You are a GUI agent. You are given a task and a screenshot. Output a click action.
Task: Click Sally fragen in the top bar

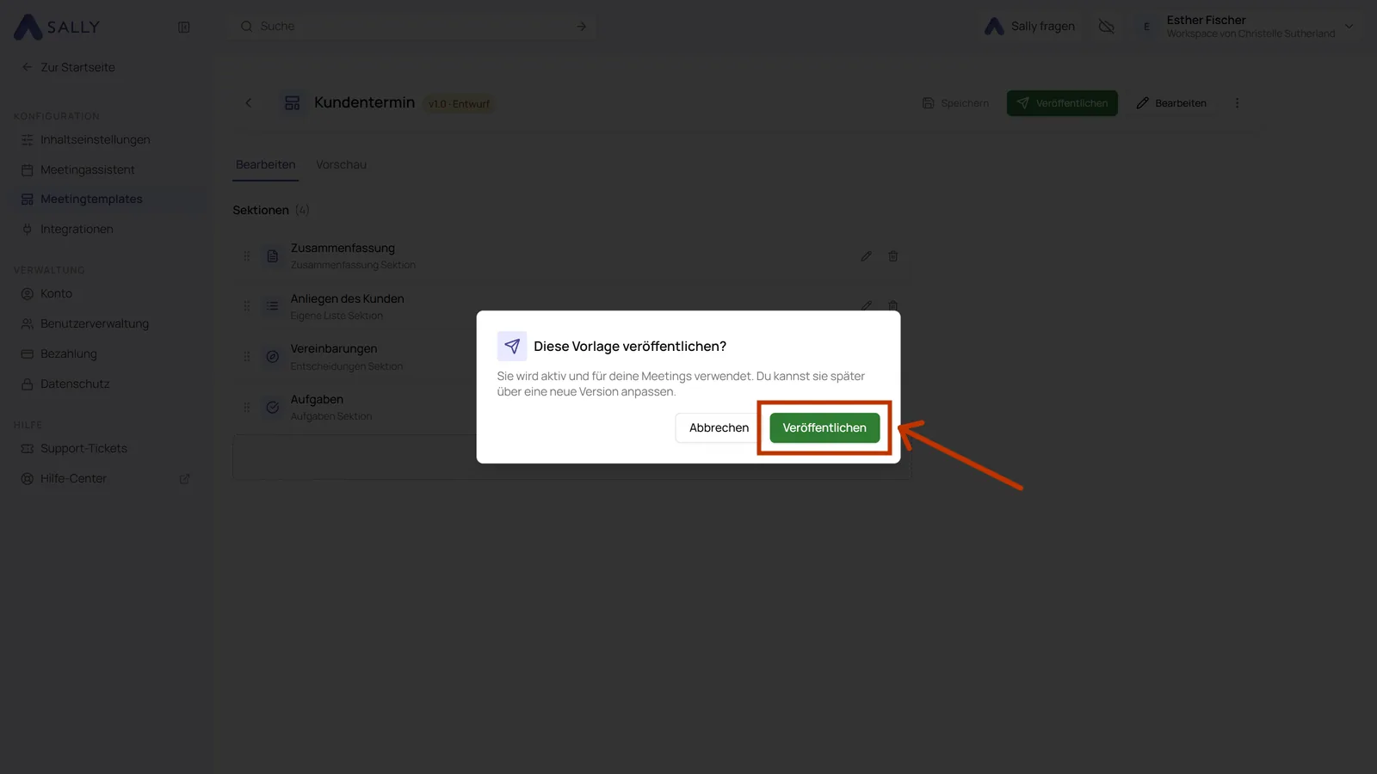(x=1030, y=27)
